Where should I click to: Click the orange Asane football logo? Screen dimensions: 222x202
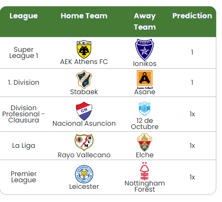[145, 80]
